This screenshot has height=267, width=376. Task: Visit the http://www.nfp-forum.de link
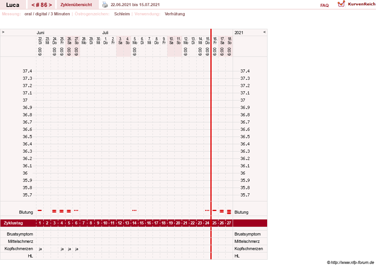pos(352,262)
